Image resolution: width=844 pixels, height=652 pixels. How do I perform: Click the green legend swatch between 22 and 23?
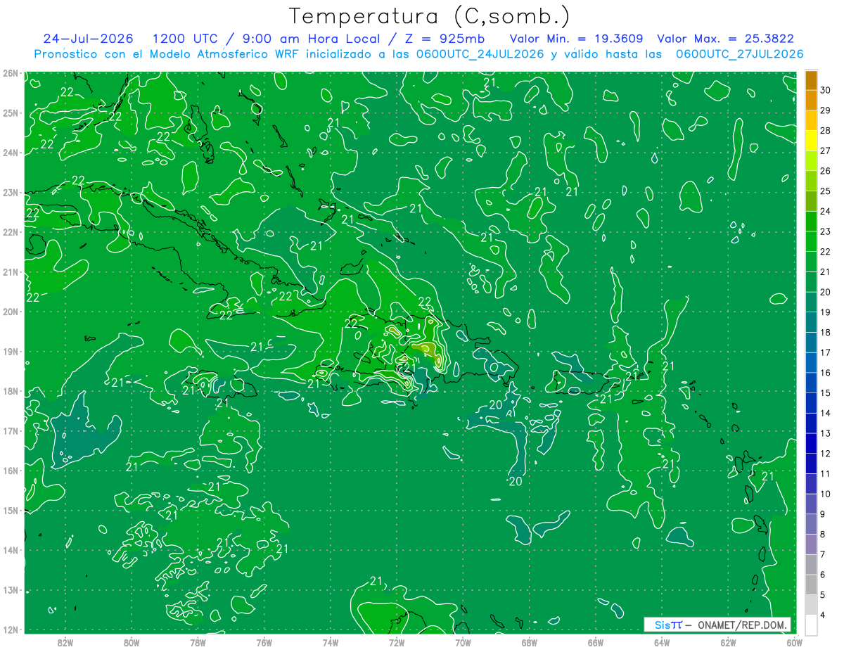point(811,241)
